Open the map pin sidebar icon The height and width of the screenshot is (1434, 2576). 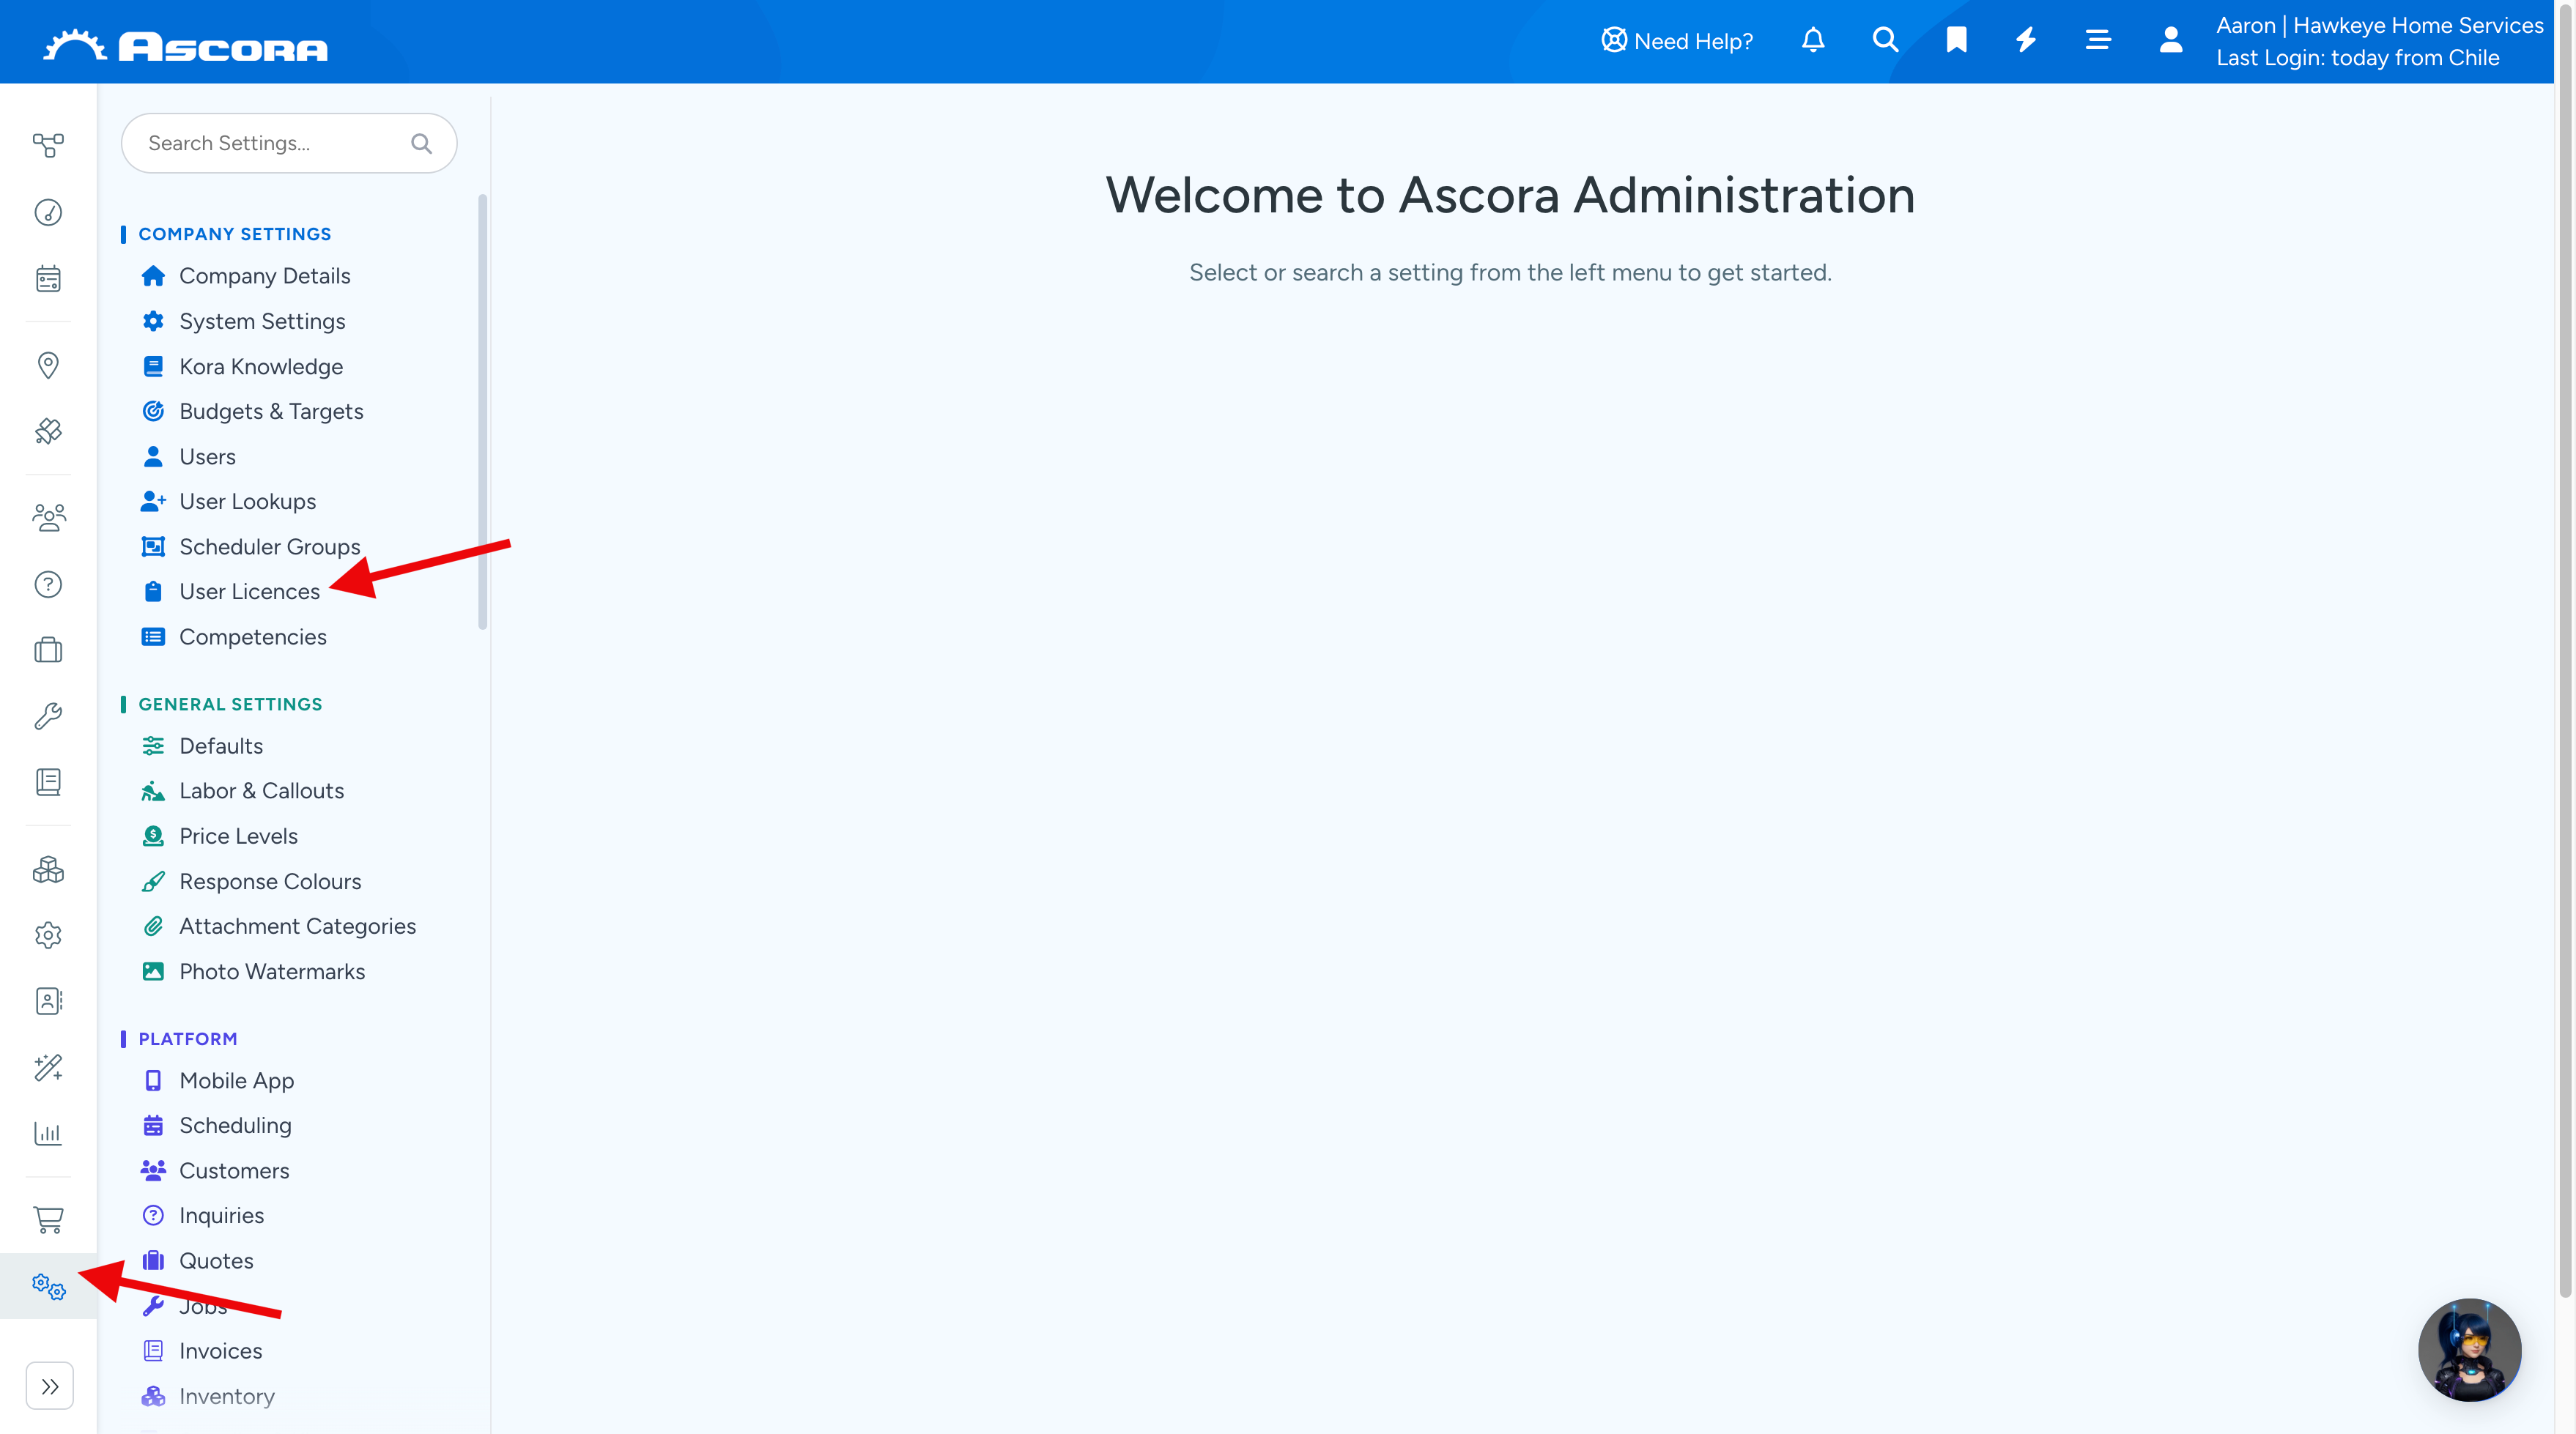click(48, 365)
